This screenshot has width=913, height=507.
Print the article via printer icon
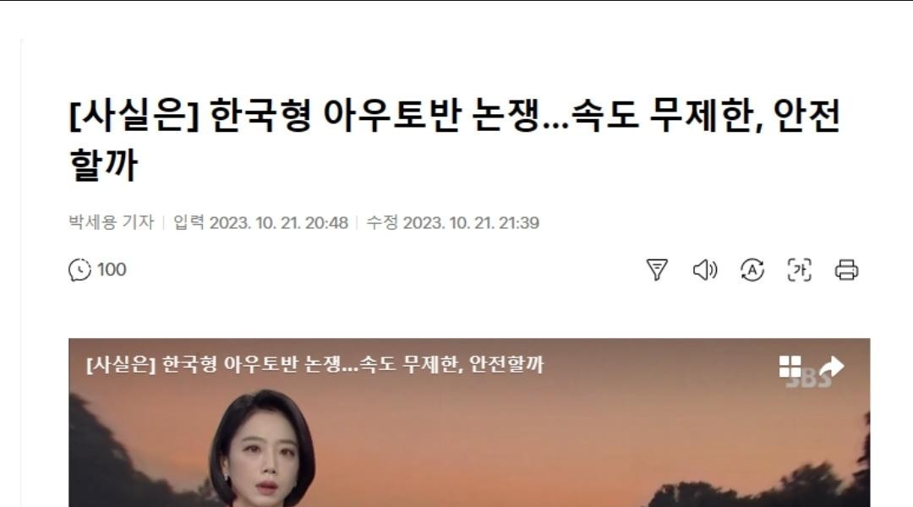[x=846, y=270]
